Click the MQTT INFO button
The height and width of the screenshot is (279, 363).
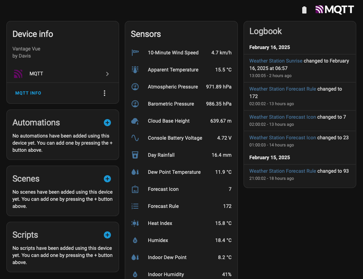[x=28, y=93]
